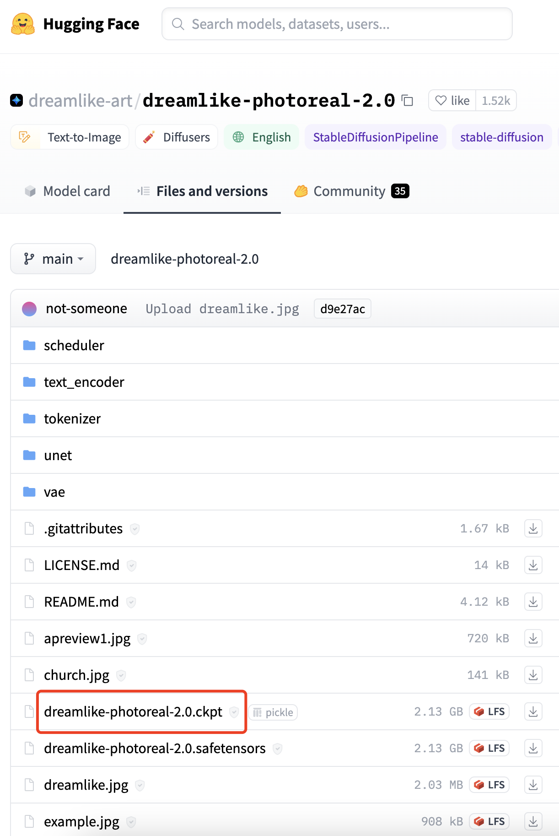Click the dreamlike-photoreal-2.0 breadcrumb path

coord(185,259)
